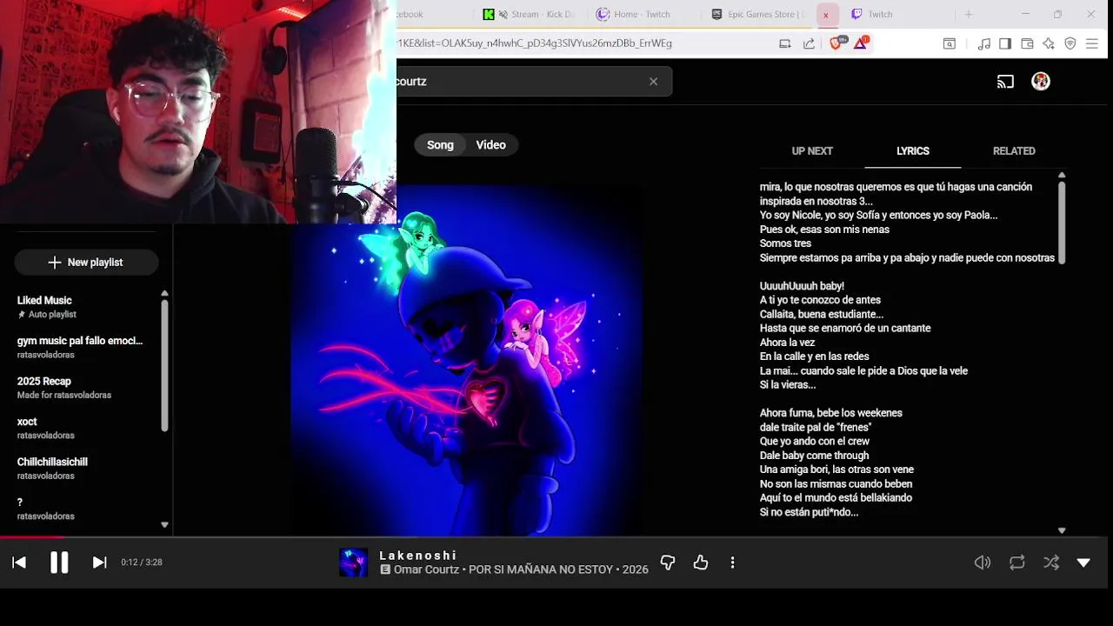Screen dimensions: 1113x626
Task: Open the browser hamburger menu
Action: (x=1092, y=43)
